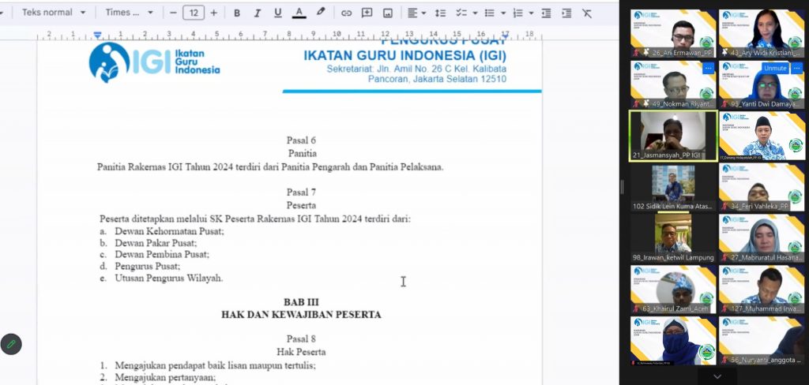The width and height of the screenshot is (809, 385).
Task: Click the list item 'Dewan Pakar Pusat;'
Action: 156,243
